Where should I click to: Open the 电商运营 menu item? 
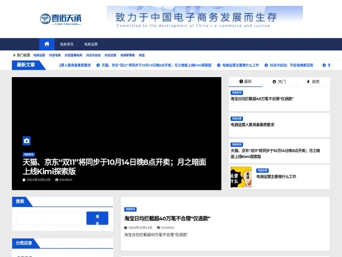coord(91,44)
